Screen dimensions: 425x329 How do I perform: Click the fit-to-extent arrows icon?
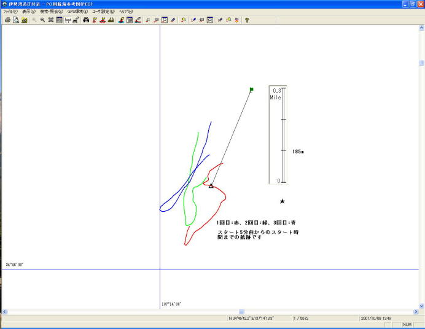coord(51,20)
